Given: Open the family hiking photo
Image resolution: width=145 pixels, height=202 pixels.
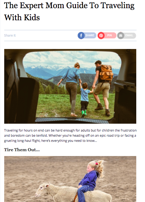Looking at the screenshot, I should point(70,86).
